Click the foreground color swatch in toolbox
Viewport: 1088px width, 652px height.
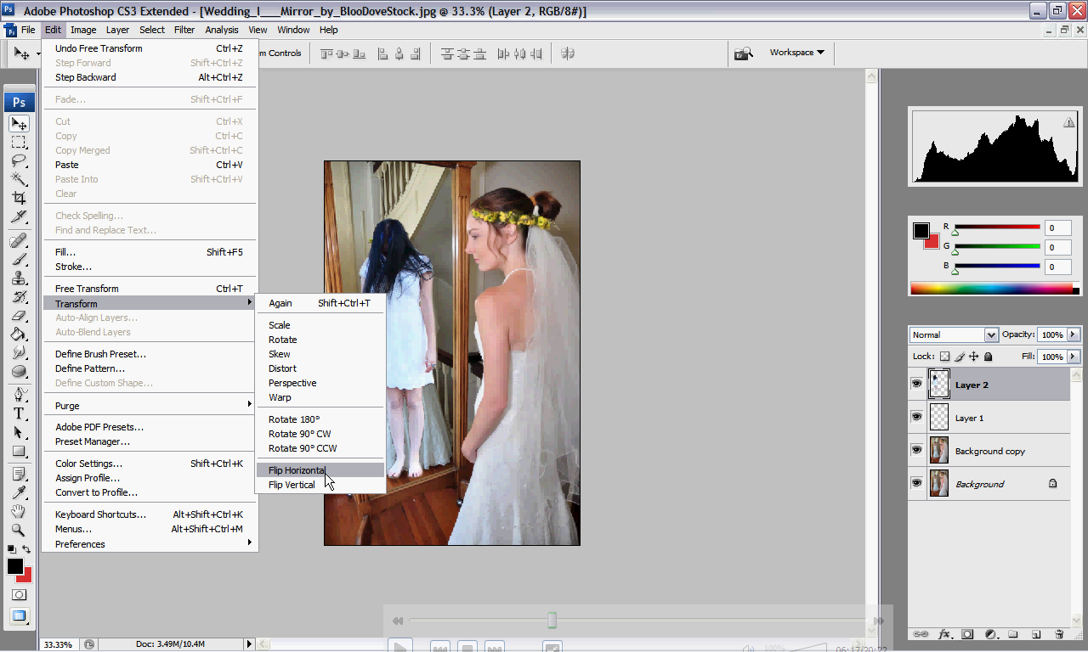(15, 566)
